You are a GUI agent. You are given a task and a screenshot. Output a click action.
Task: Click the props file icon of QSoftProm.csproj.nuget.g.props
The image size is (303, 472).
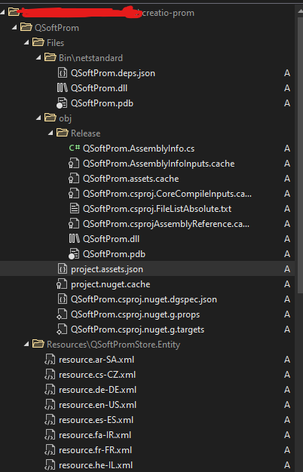(62, 314)
